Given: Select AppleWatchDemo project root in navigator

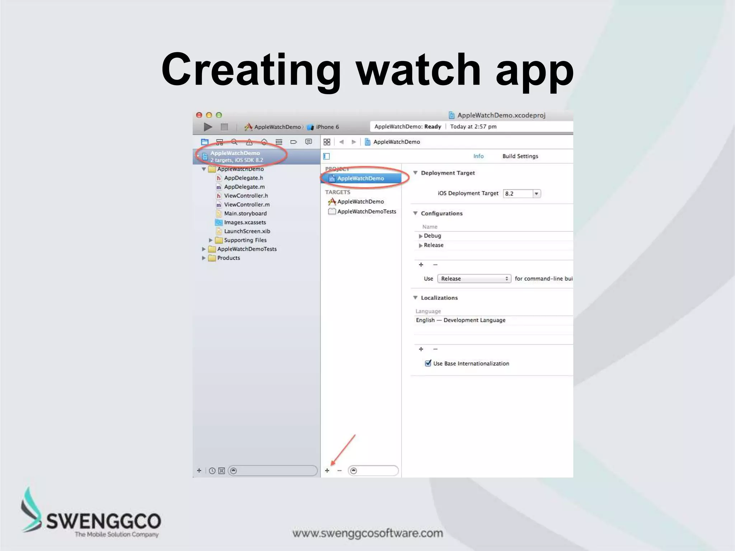Looking at the screenshot, I should pyautogui.click(x=256, y=157).
